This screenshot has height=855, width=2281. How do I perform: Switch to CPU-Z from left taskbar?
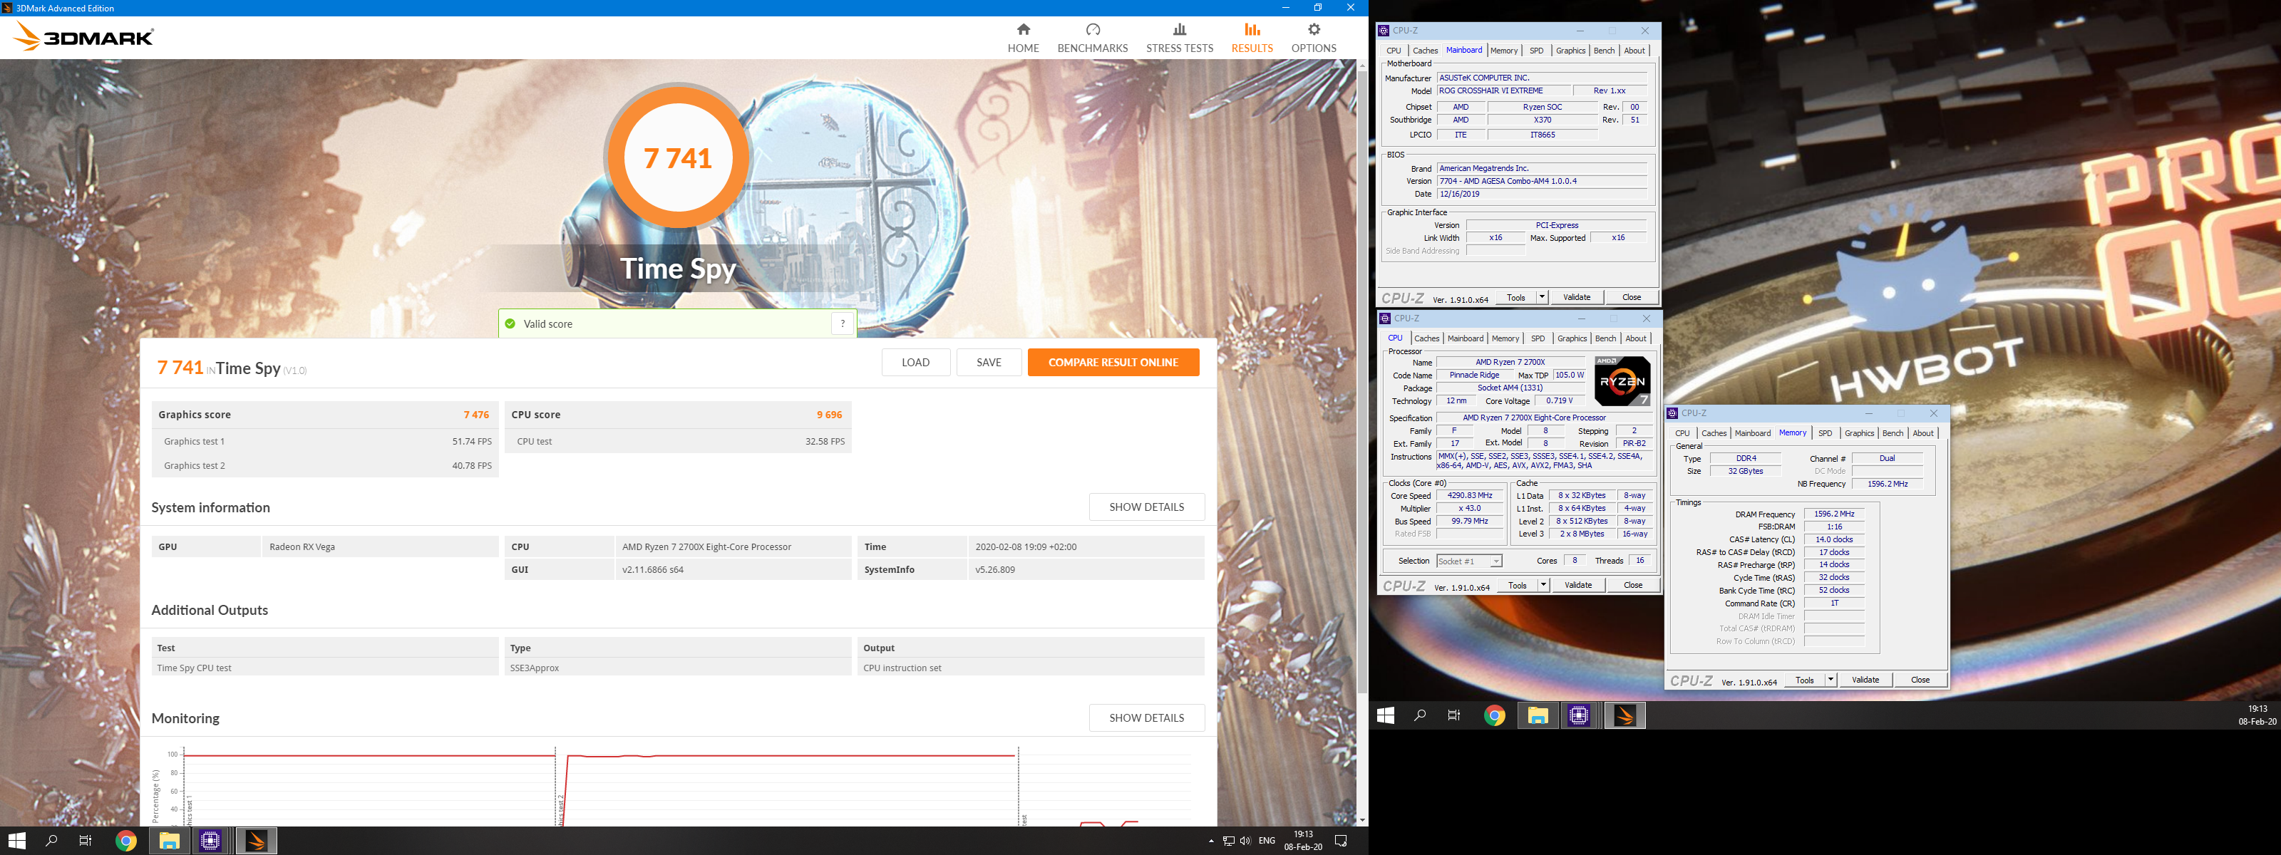click(x=211, y=841)
